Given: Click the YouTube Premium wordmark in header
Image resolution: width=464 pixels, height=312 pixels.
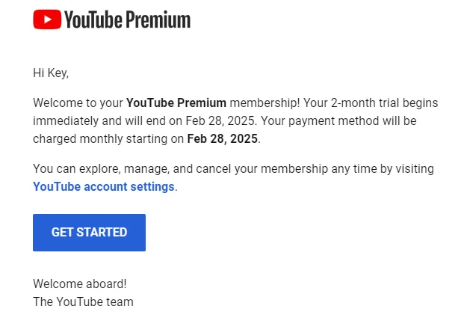Looking at the screenshot, I should pyautogui.click(x=127, y=19).
